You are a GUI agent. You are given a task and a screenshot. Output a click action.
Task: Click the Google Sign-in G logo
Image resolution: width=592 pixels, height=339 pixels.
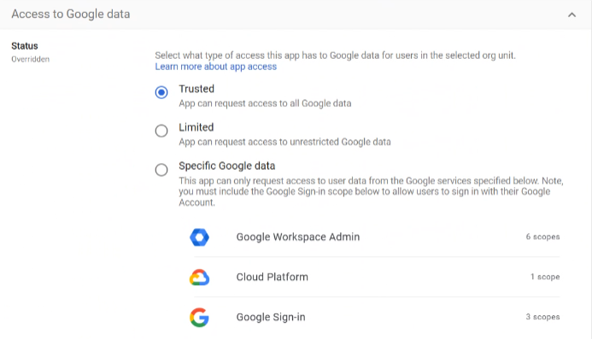click(199, 317)
